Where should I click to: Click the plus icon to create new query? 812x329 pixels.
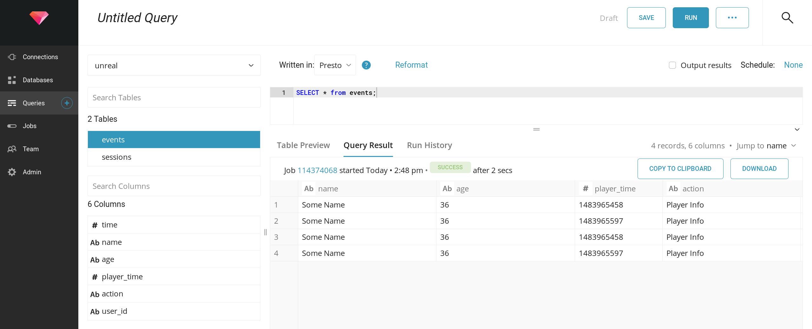67,103
